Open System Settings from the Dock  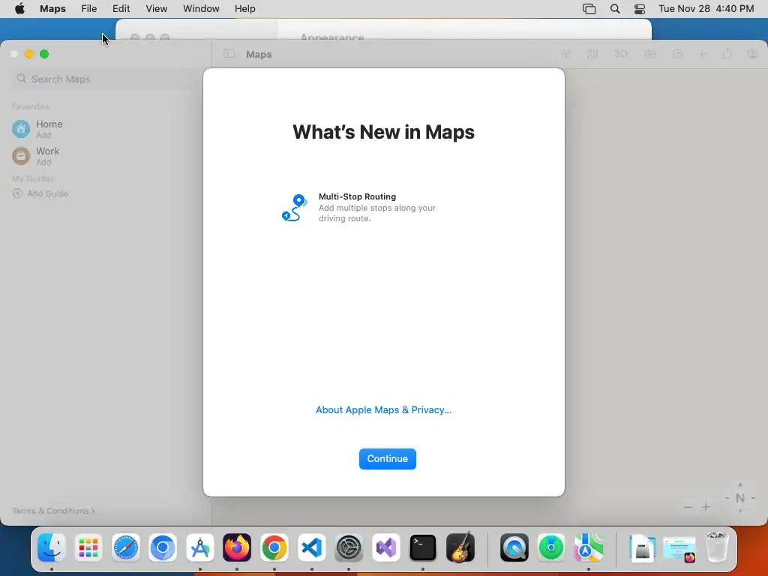click(x=349, y=547)
